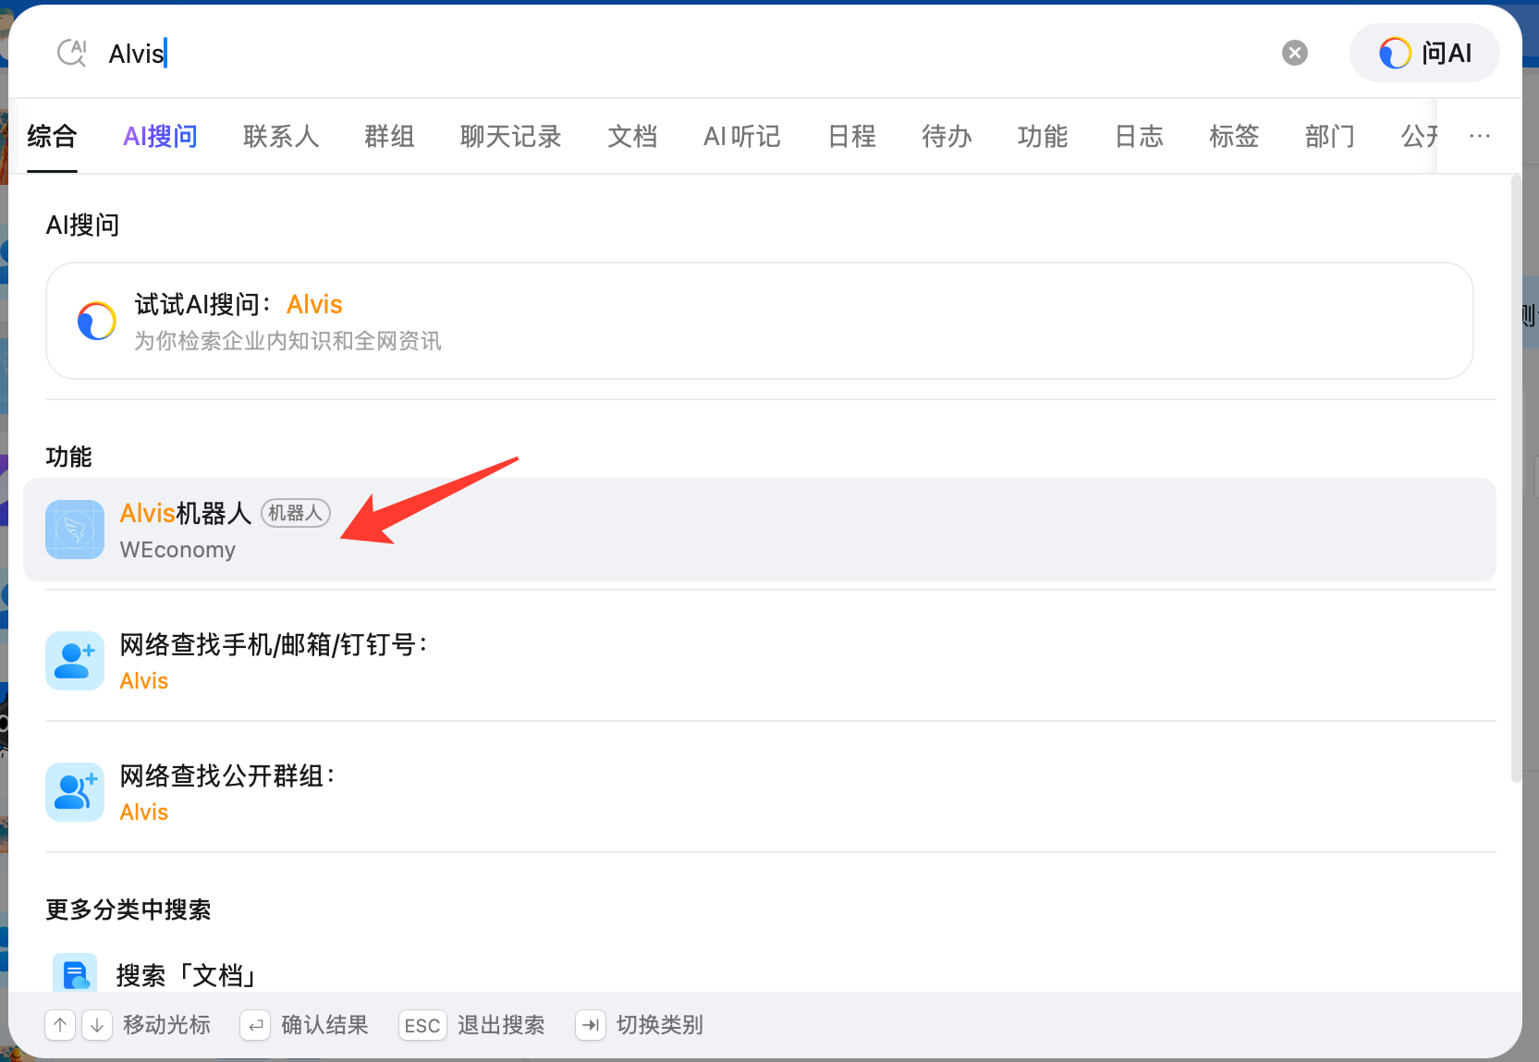This screenshot has width=1539, height=1062.
Task: Expand more tabs with the ellipsis
Action: pyautogui.click(x=1480, y=136)
